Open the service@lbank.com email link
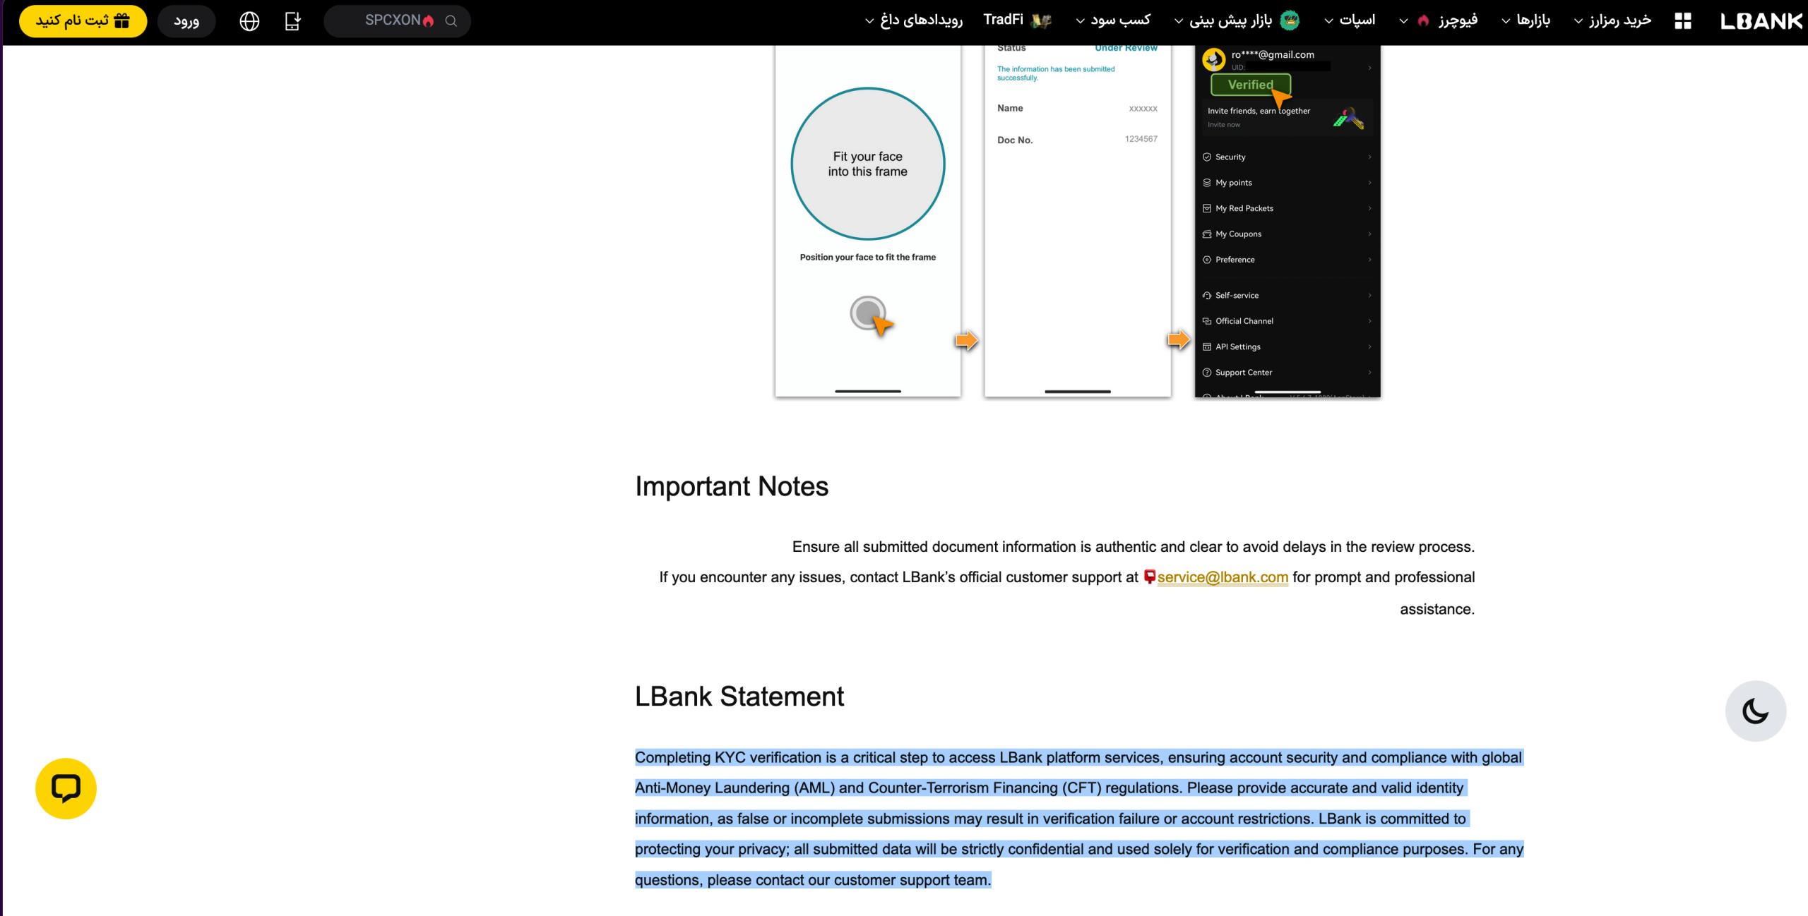The image size is (1808, 916). pyautogui.click(x=1223, y=577)
